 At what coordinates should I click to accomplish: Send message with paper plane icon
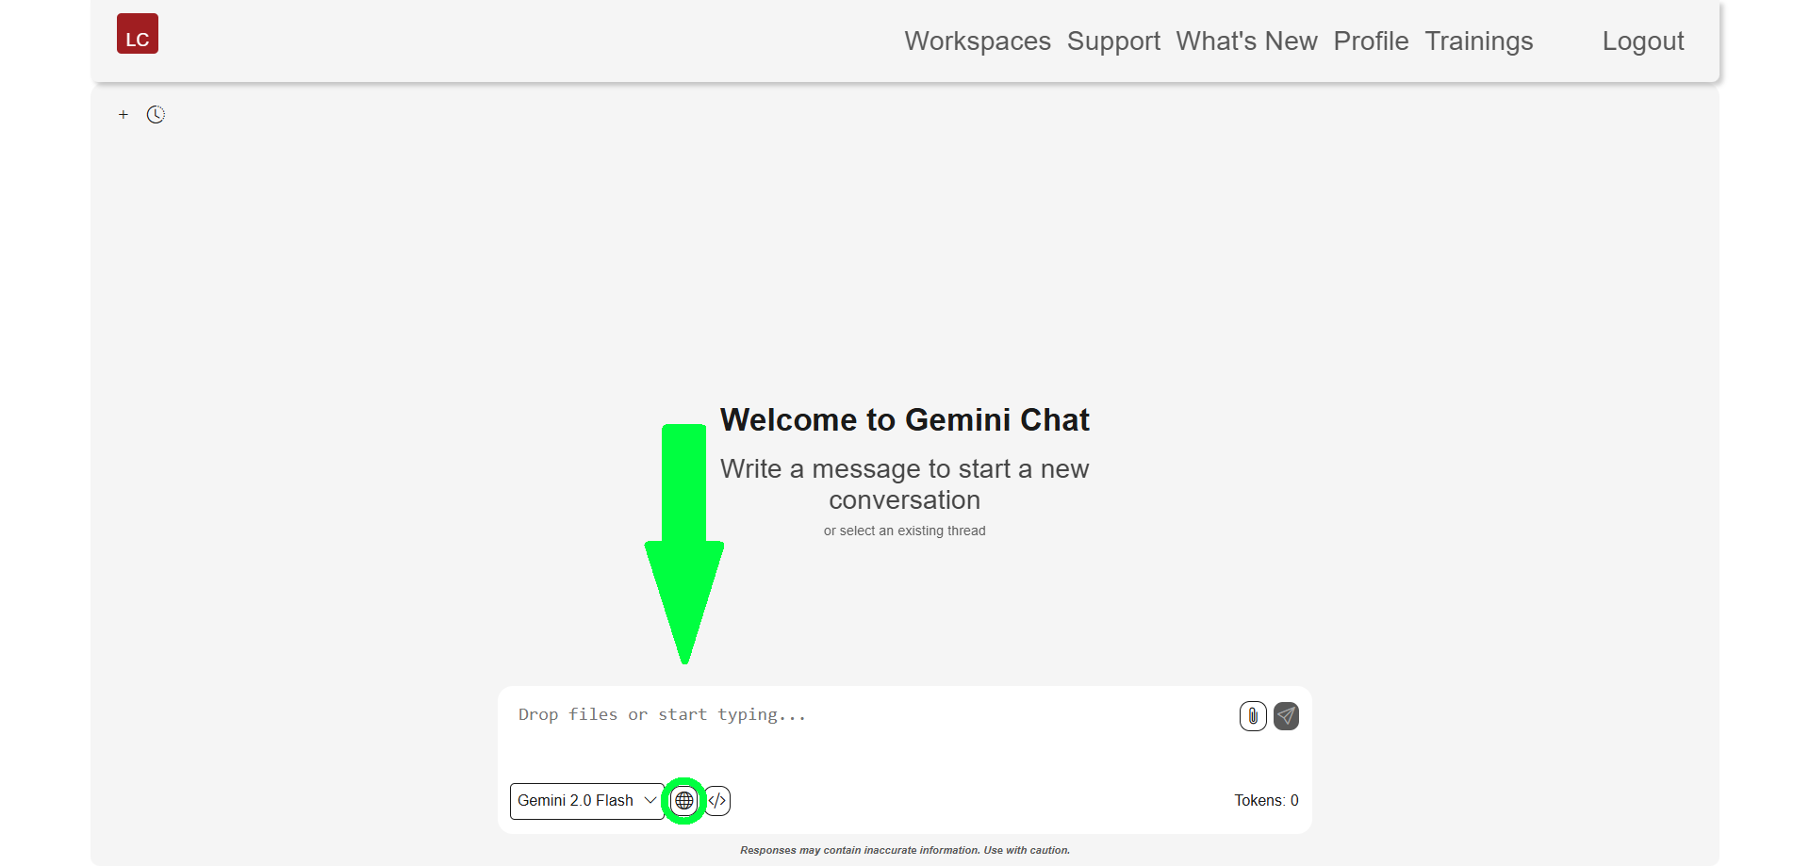[x=1286, y=716]
